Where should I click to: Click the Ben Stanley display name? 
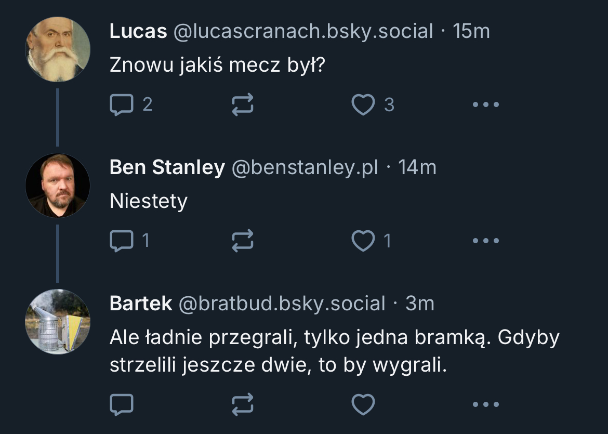click(167, 167)
